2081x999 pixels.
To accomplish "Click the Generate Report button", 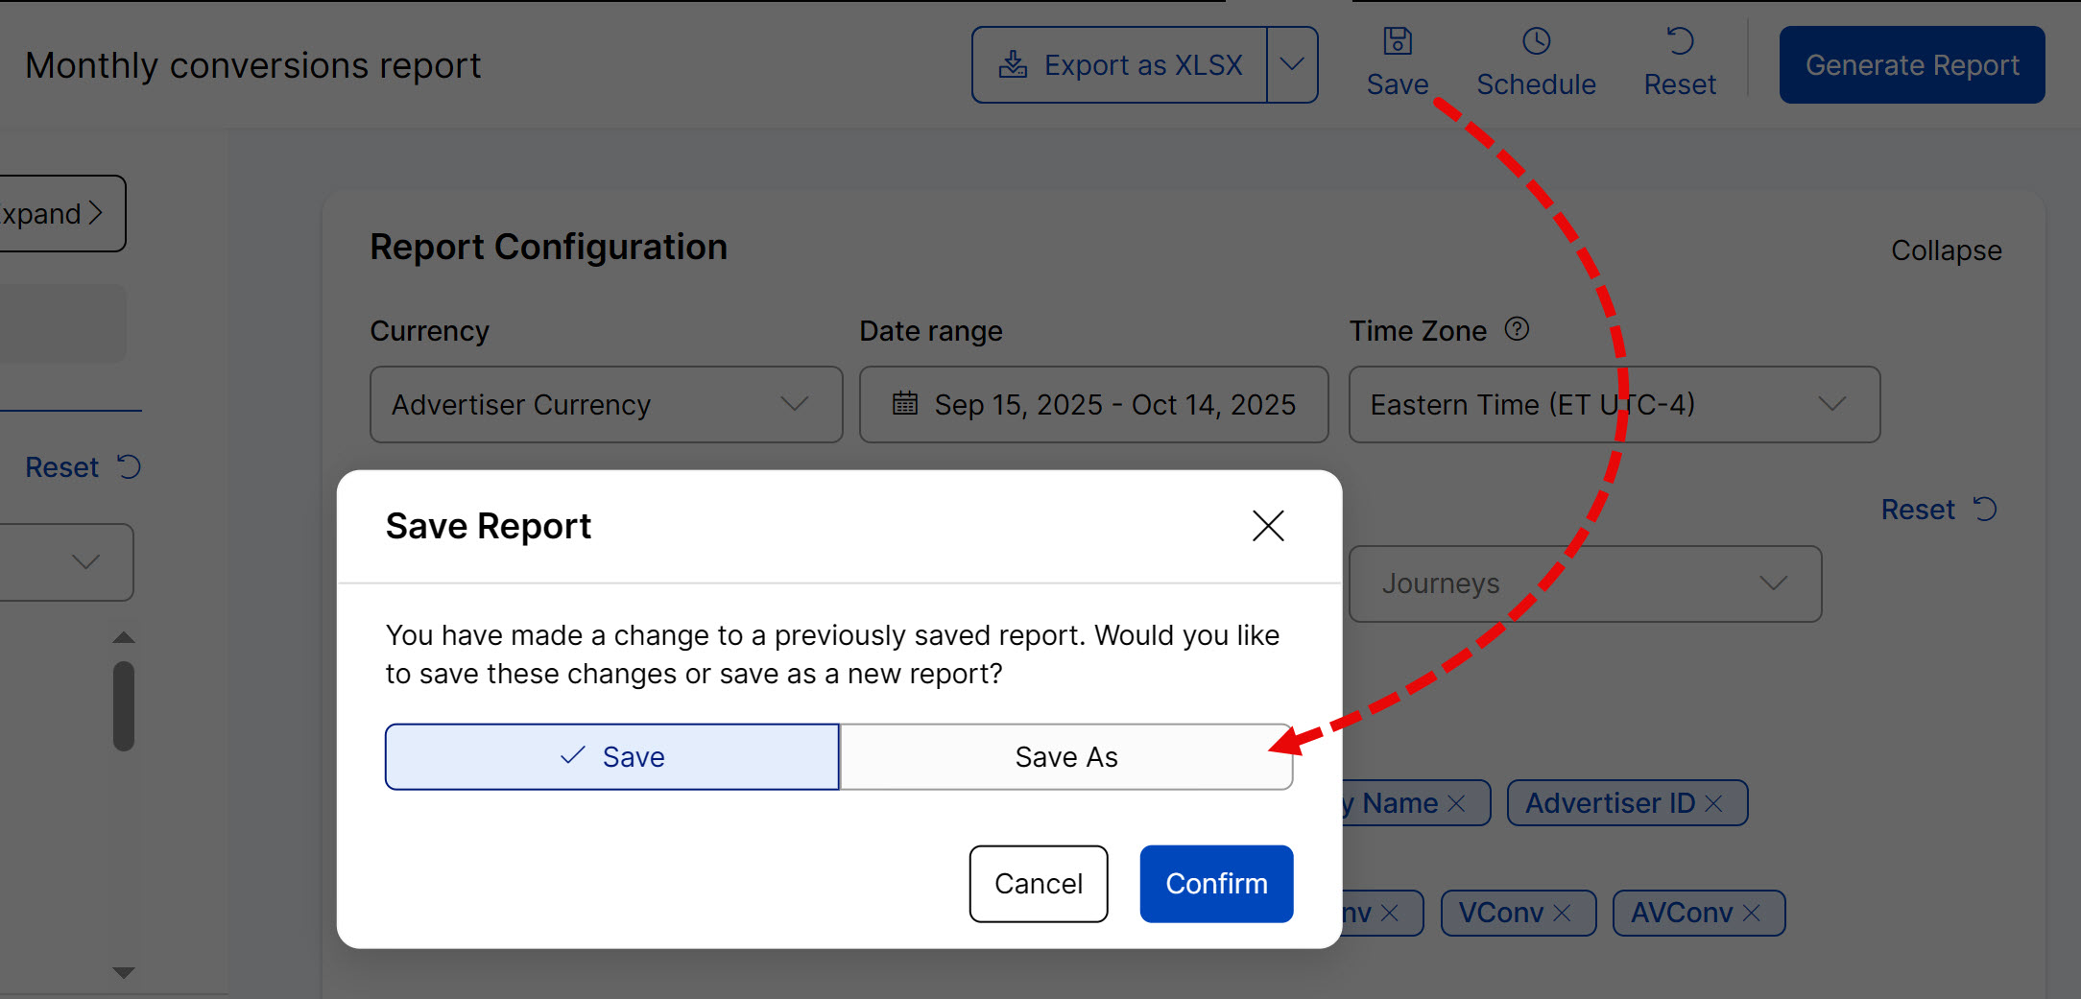I will tap(1911, 64).
